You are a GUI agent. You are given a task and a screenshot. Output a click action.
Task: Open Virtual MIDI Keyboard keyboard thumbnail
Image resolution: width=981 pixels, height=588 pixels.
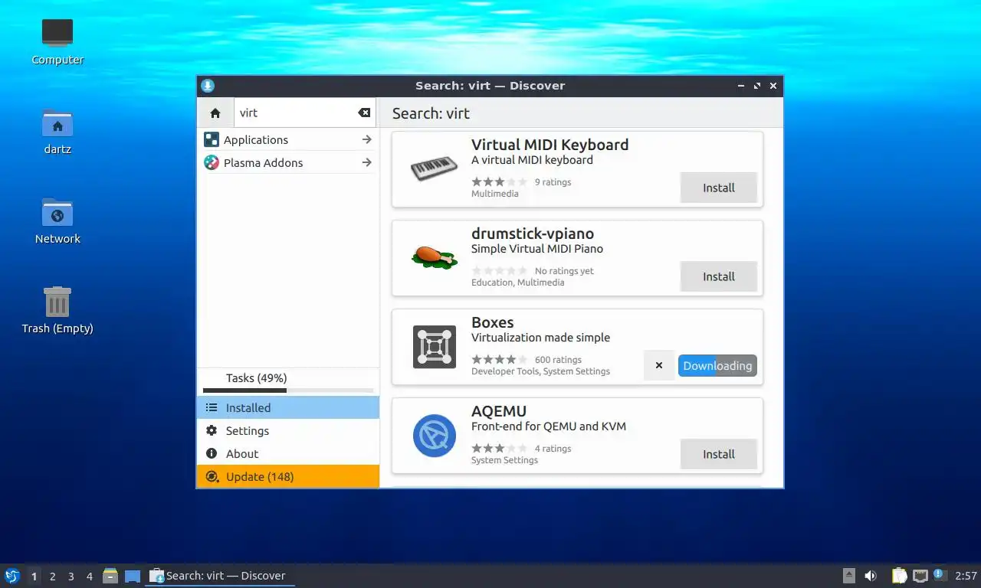434,169
